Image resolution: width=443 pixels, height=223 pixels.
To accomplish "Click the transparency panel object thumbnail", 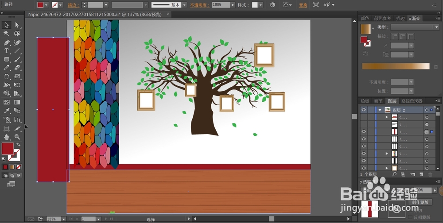I will tap(369, 209).
